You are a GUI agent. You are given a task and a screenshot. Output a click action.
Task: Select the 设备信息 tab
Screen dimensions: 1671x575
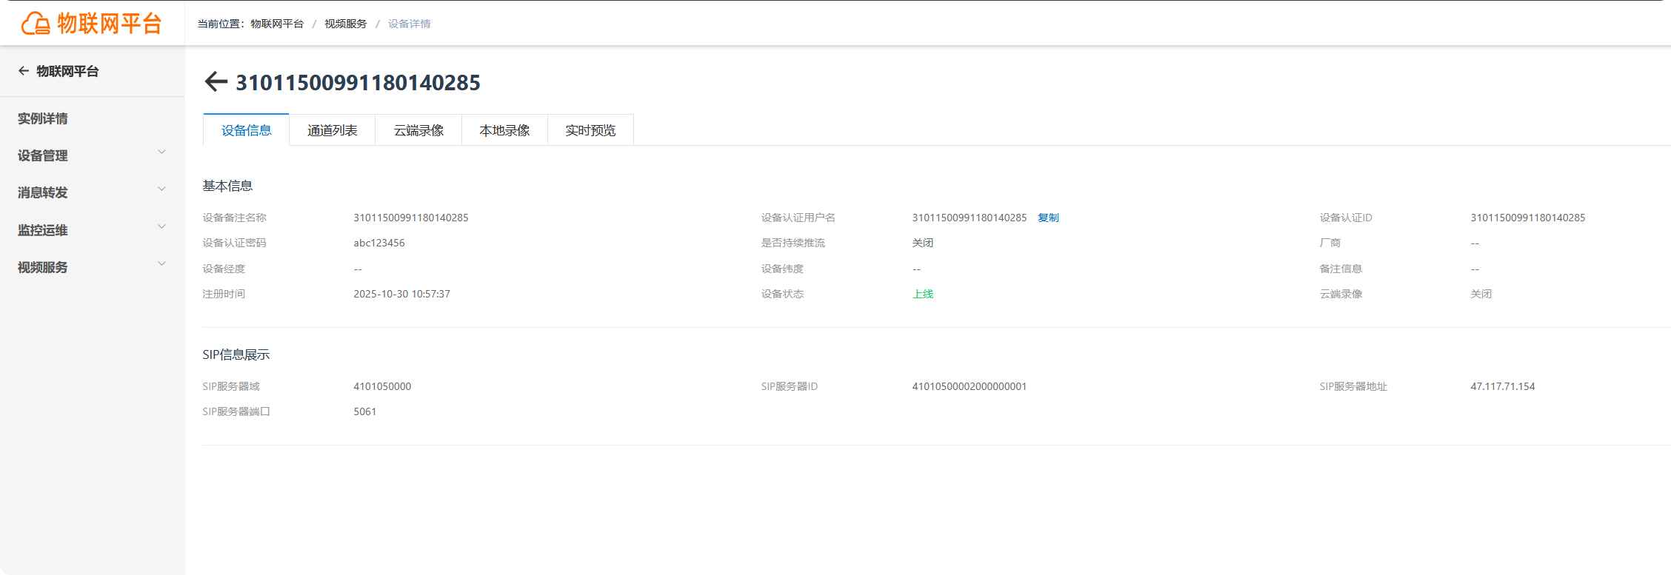click(246, 130)
